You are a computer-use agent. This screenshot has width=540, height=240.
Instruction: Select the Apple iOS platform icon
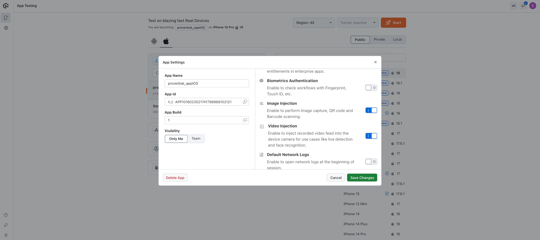point(166,41)
